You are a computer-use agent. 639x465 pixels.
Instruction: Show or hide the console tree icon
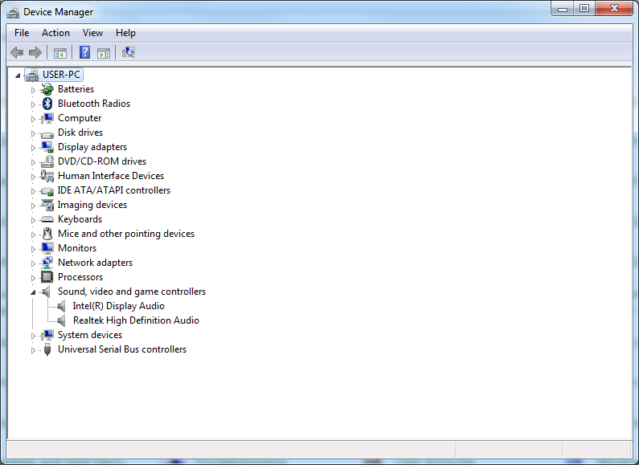coord(60,52)
